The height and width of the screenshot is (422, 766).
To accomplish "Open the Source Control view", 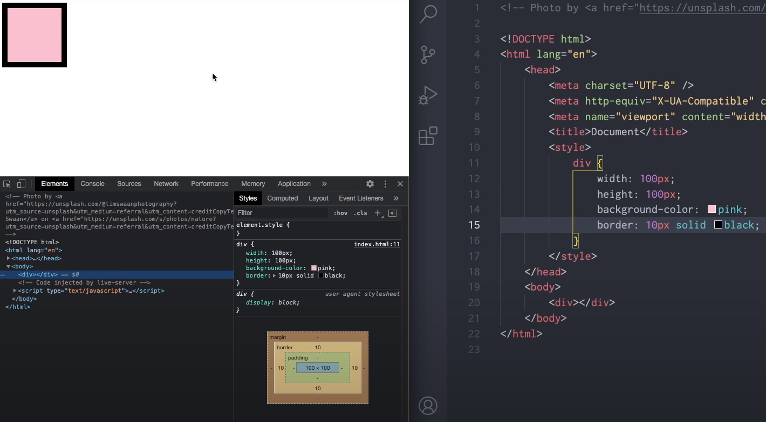I will pyautogui.click(x=428, y=54).
